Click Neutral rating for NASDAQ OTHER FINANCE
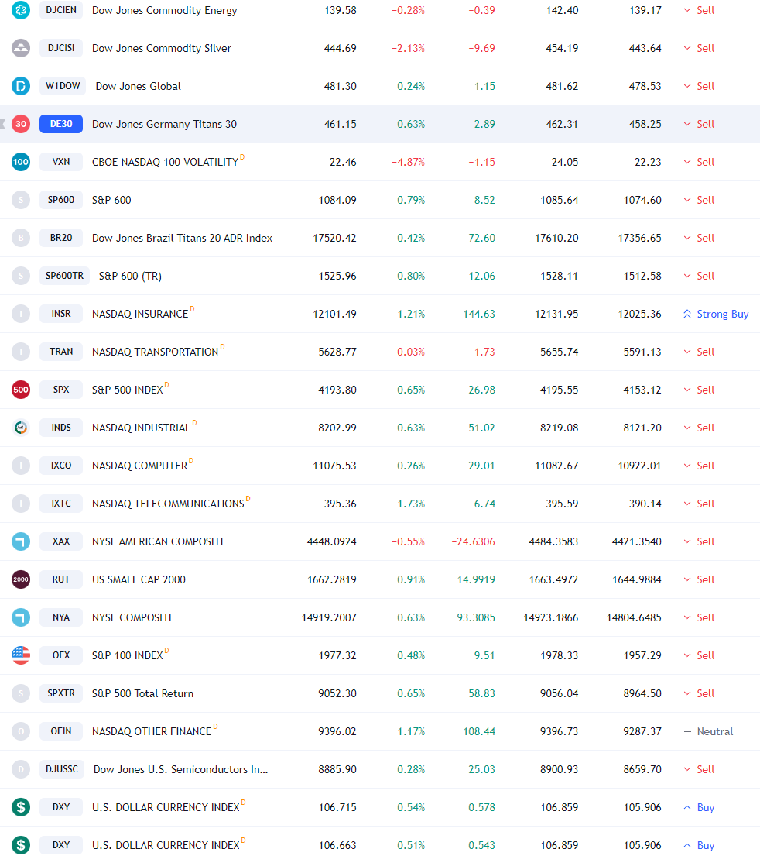Viewport: 760px width, 856px height. point(708,731)
